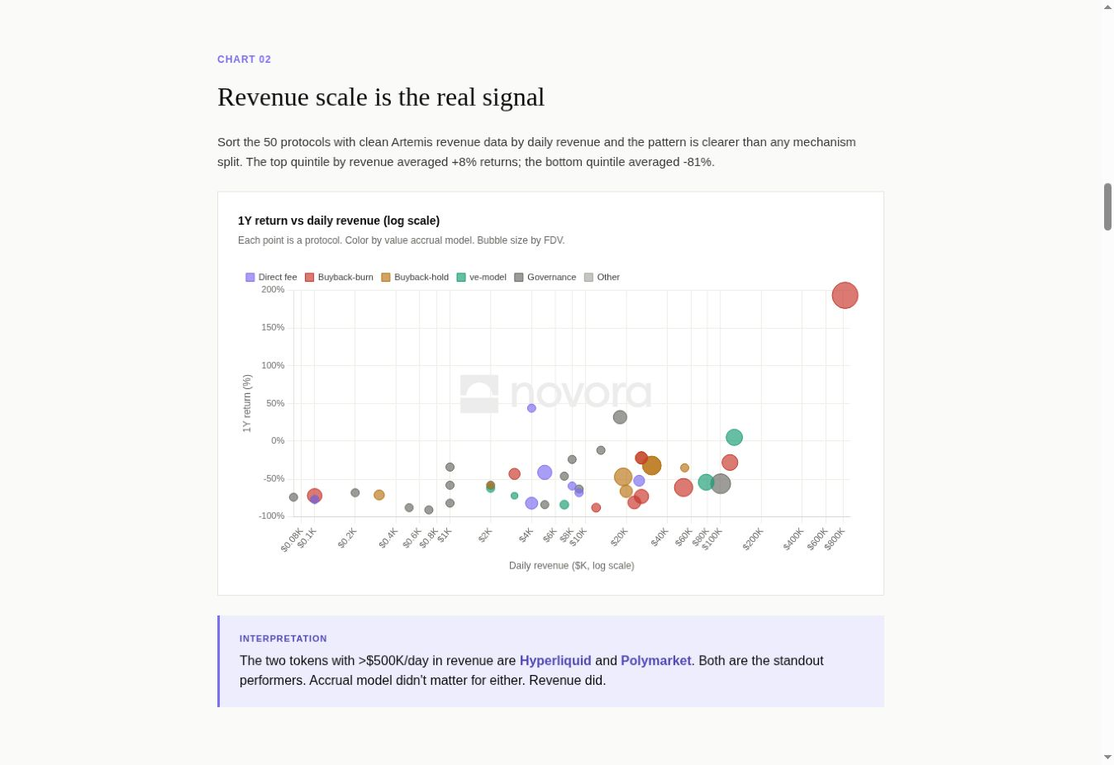Click the scrollbar up arrow
This screenshot has height=765, width=1114.
tap(1107, 7)
